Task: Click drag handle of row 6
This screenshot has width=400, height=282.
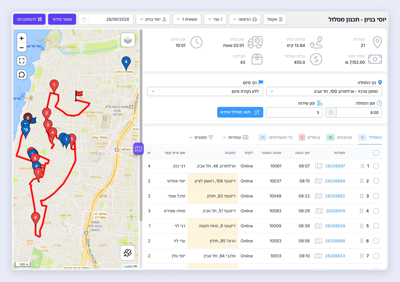Action: [361, 241]
